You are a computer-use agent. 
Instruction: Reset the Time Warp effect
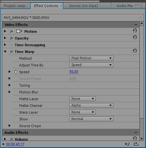pyautogui.click(x=135, y=51)
